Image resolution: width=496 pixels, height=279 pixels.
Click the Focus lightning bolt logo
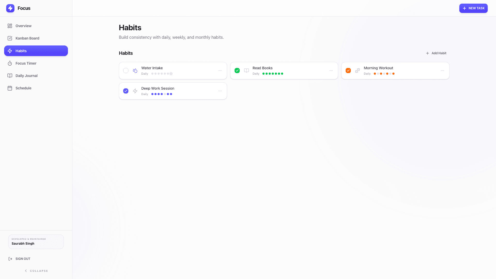click(10, 8)
